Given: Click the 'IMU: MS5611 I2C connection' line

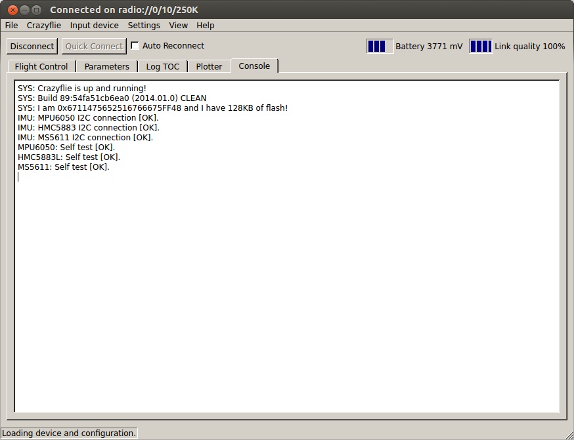Looking at the screenshot, I should point(85,138).
